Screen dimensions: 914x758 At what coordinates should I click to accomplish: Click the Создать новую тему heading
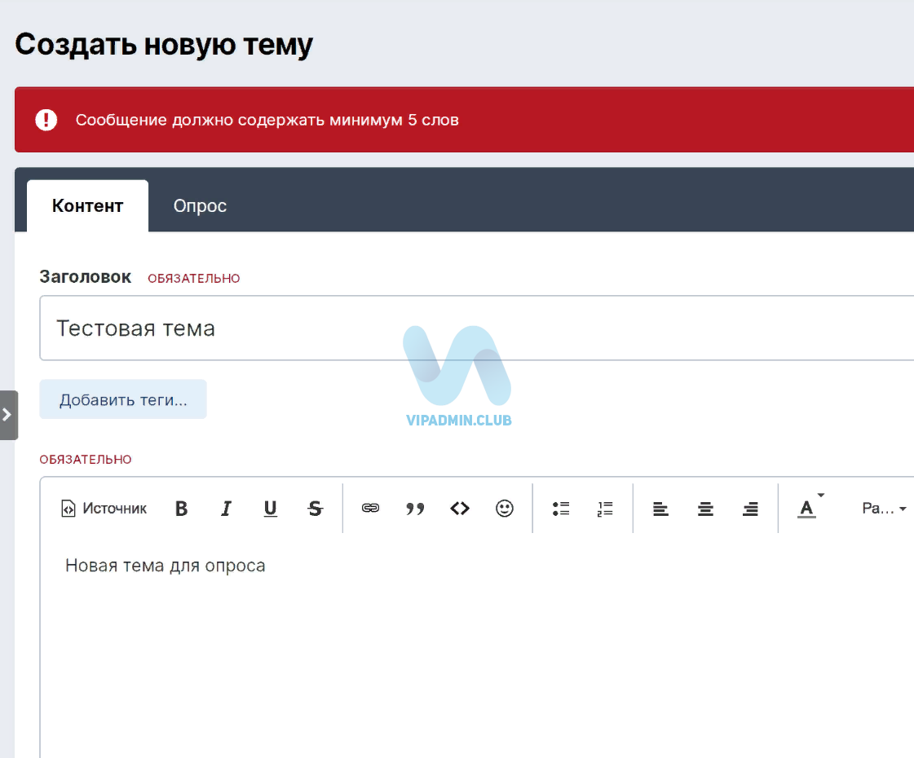(x=164, y=44)
